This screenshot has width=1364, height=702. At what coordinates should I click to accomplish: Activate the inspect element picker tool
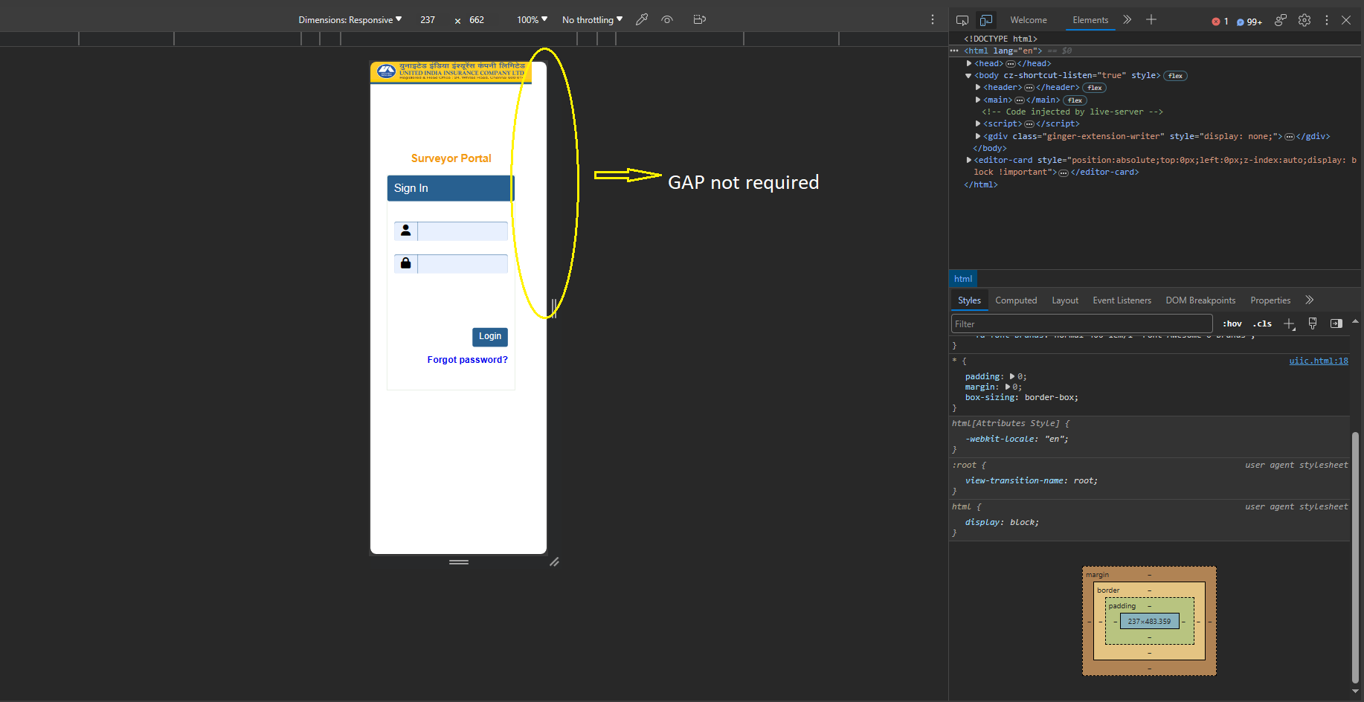[x=962, y=20]
